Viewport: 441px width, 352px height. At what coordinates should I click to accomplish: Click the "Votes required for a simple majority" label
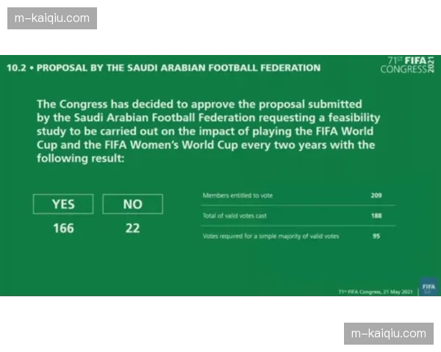point(270,235)
